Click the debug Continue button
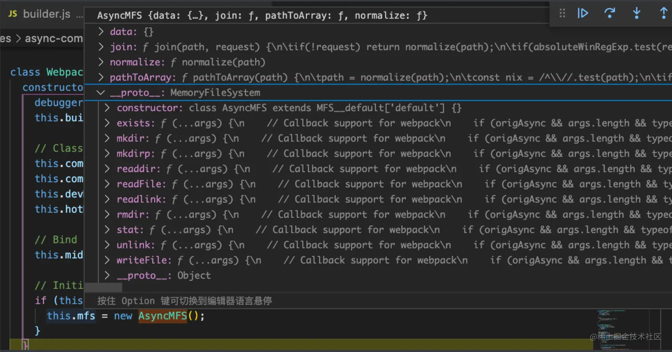Viewport: 672px width, 352px height. [x=583, y=13]
